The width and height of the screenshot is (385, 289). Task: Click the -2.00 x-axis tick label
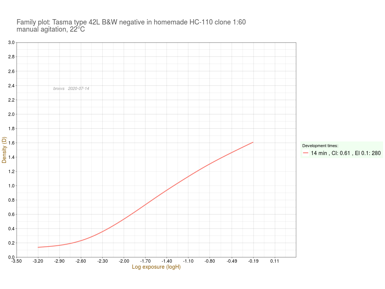124,261
